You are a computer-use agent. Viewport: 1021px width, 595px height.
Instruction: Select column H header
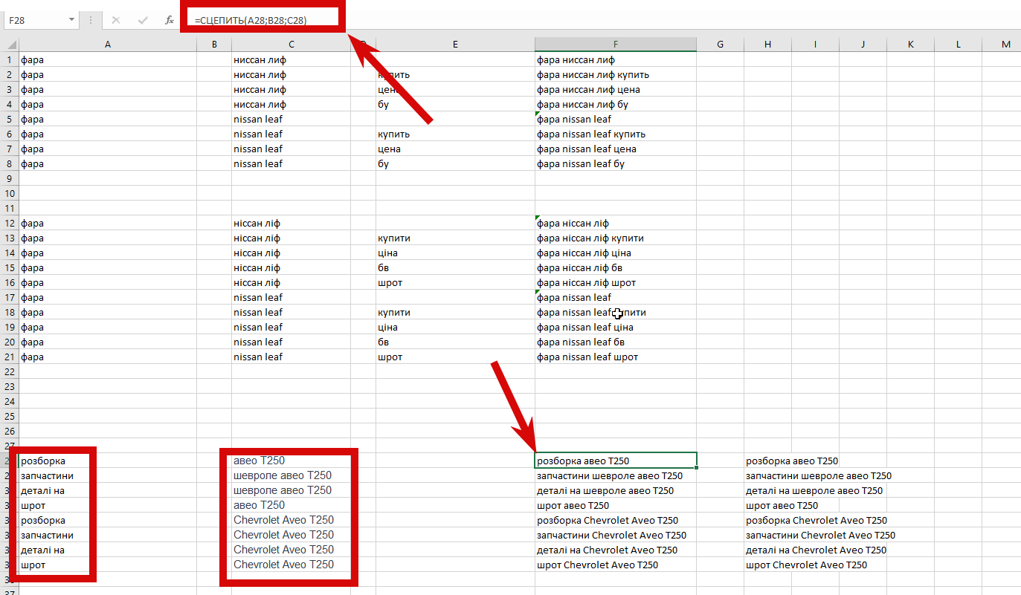point(767,45)
